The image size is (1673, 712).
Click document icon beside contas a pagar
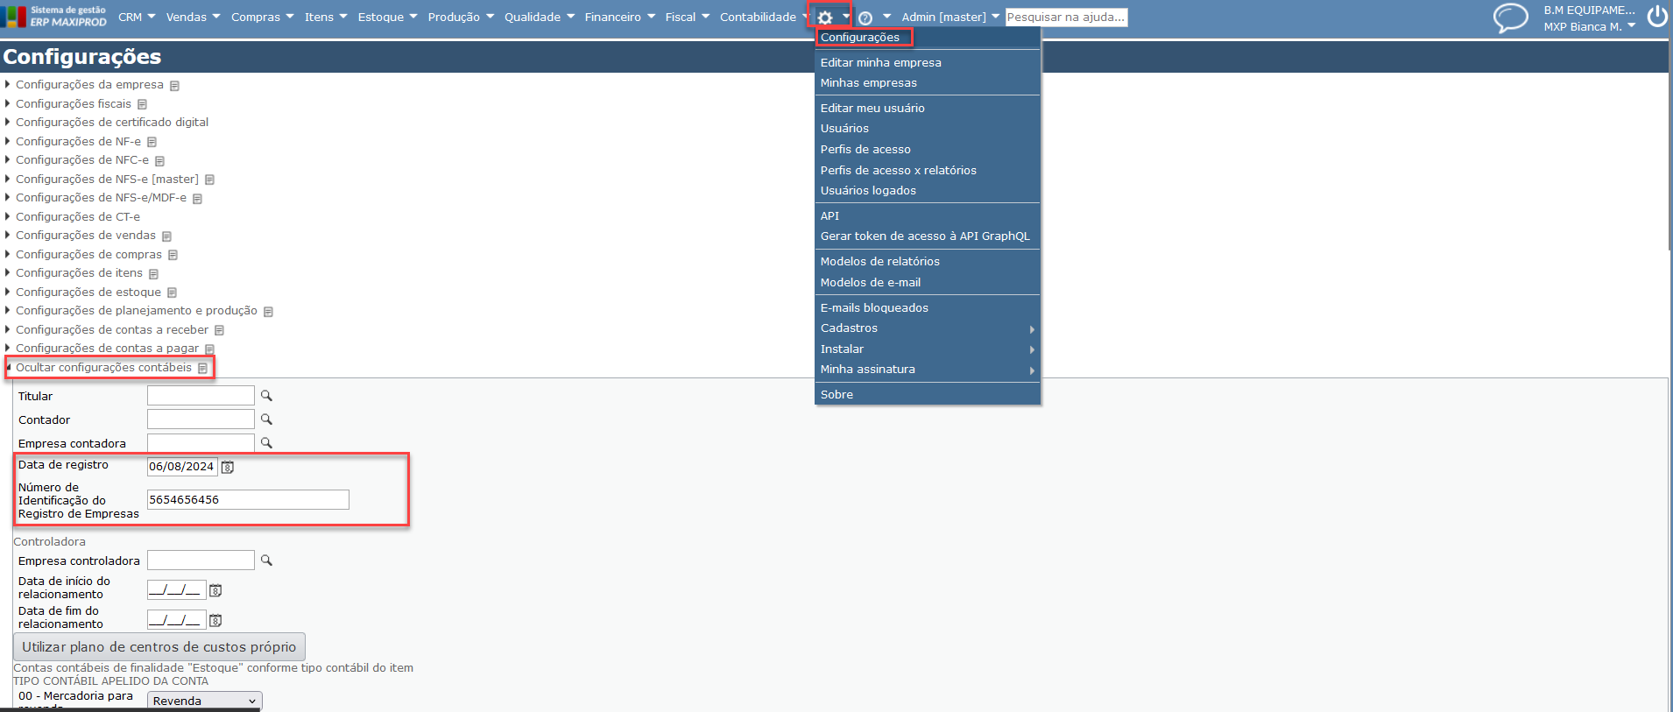click(x=209, y=349)
